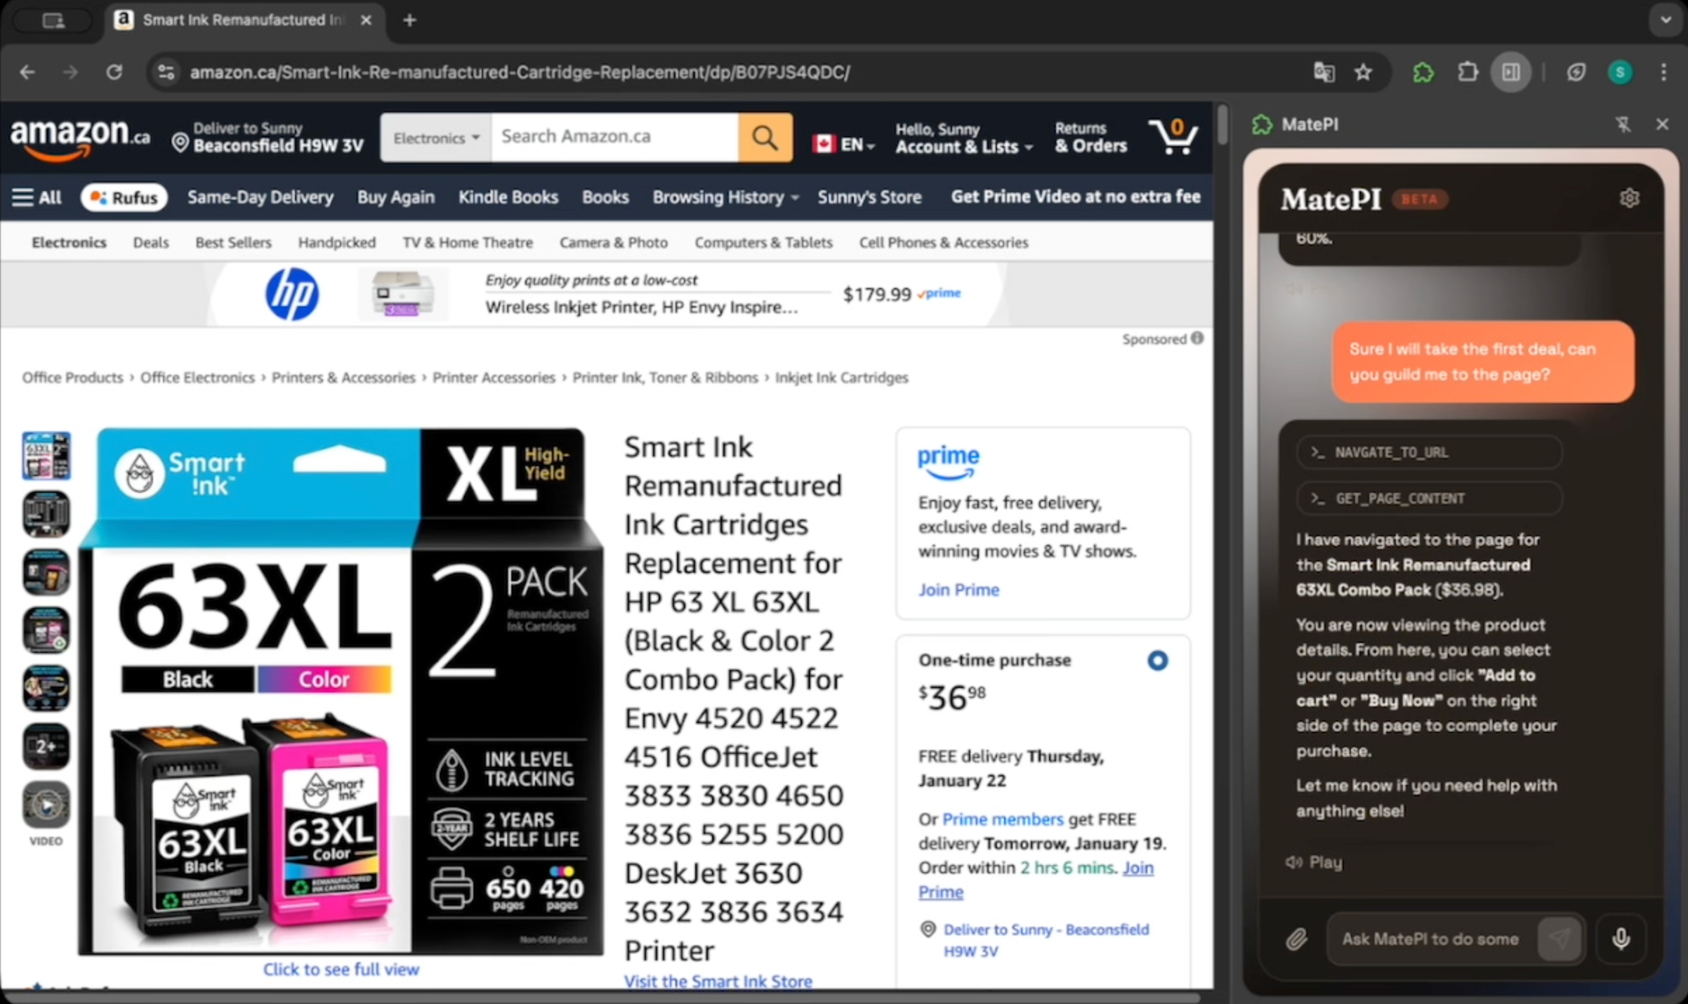Select the product video thumbnail
Screen dimensions: 1688x1004
46,805
